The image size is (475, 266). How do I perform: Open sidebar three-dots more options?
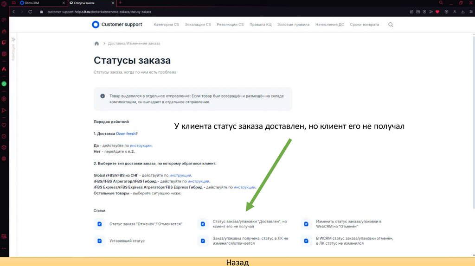pyautogui.click(x=4, y=248)
